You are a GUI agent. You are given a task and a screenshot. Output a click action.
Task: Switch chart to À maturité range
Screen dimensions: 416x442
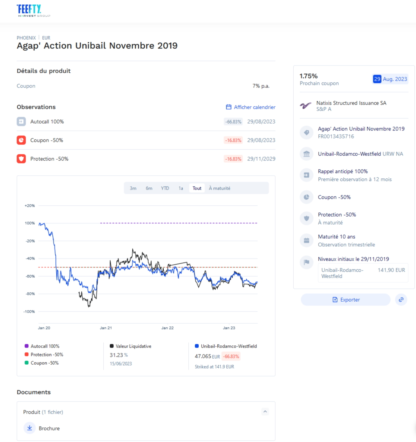pyautogui.click(x=219, y=188)
